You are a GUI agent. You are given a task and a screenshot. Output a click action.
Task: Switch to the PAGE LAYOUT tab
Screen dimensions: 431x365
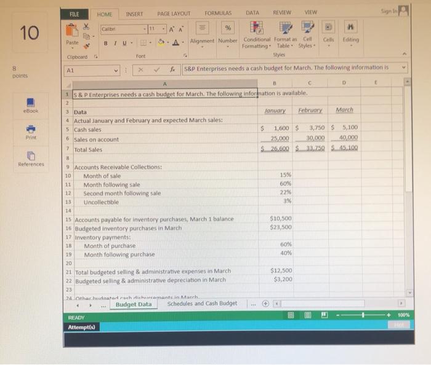tap(174, 14)
